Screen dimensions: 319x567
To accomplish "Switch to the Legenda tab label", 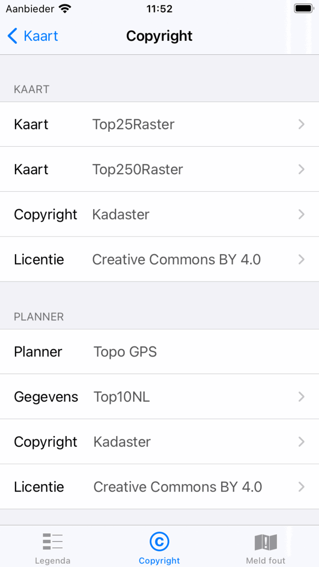I will 52,561.
